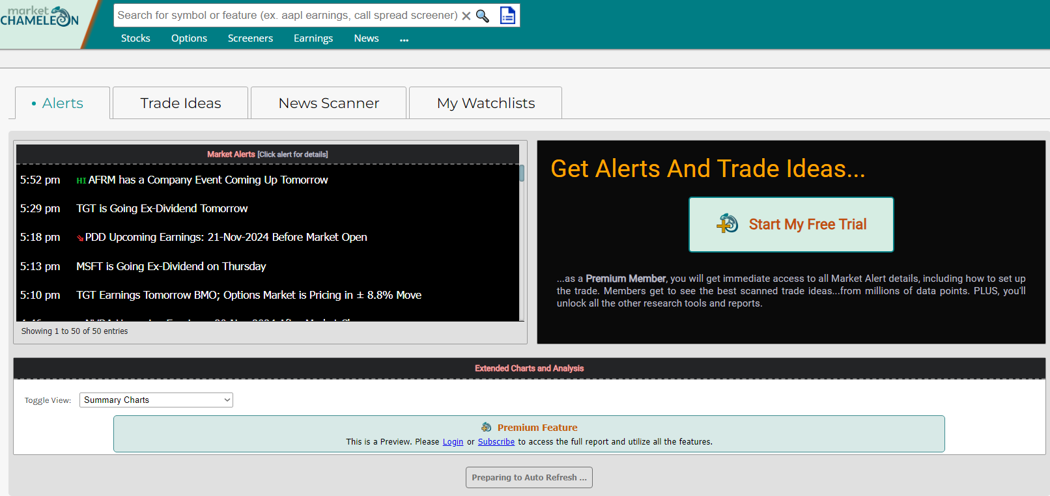The height and width of the screenshot is (496, 1050).
Task: Click the Extended Charts and Analysis header
Action: point(529,368)
